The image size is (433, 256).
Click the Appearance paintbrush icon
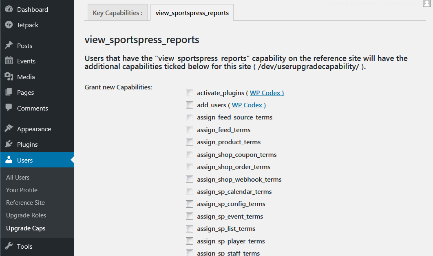point(9,128)
